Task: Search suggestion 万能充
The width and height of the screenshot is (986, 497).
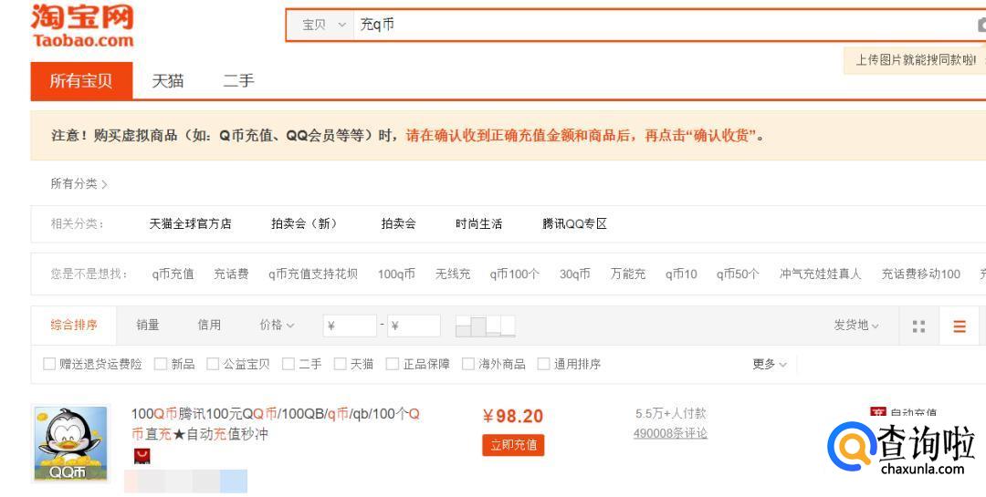Action: tap(627, 274)
